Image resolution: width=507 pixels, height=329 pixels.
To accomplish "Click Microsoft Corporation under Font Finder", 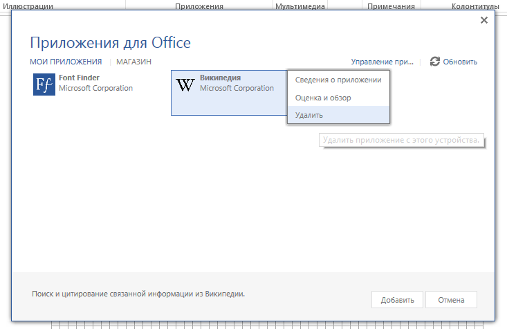I will [95, 88].
